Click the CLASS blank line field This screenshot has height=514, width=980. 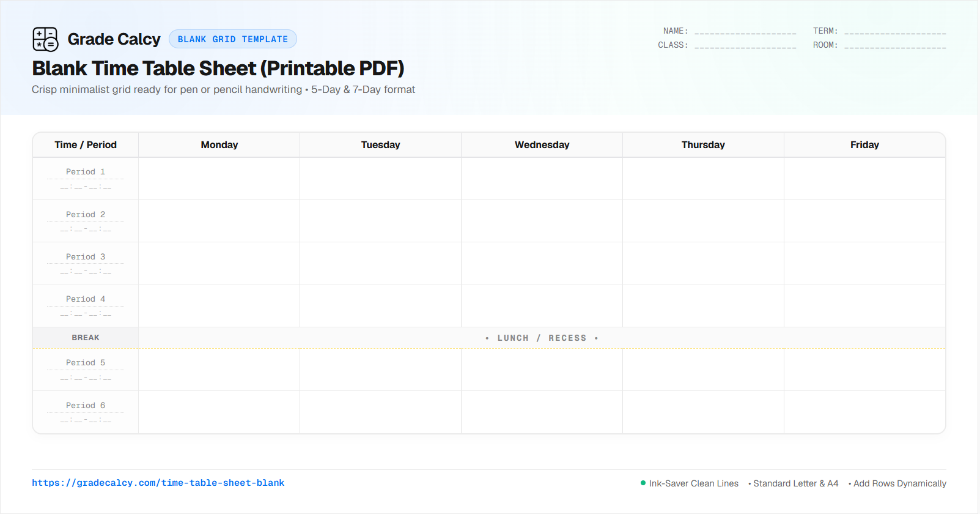pyautogui.click(x=745, y=45)
